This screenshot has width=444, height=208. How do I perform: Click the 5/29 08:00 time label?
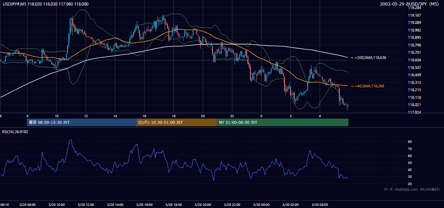click(x=27, y=205)
